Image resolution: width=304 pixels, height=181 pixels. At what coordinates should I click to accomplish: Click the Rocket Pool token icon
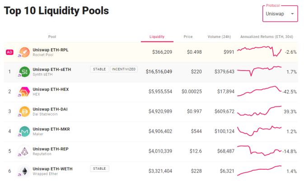[25, 52]
